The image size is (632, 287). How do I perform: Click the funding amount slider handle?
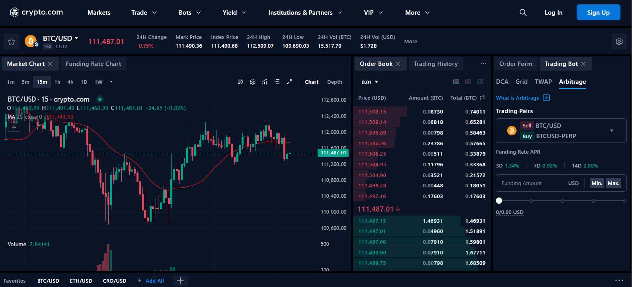pyautogui.click(x=499, y=201)
